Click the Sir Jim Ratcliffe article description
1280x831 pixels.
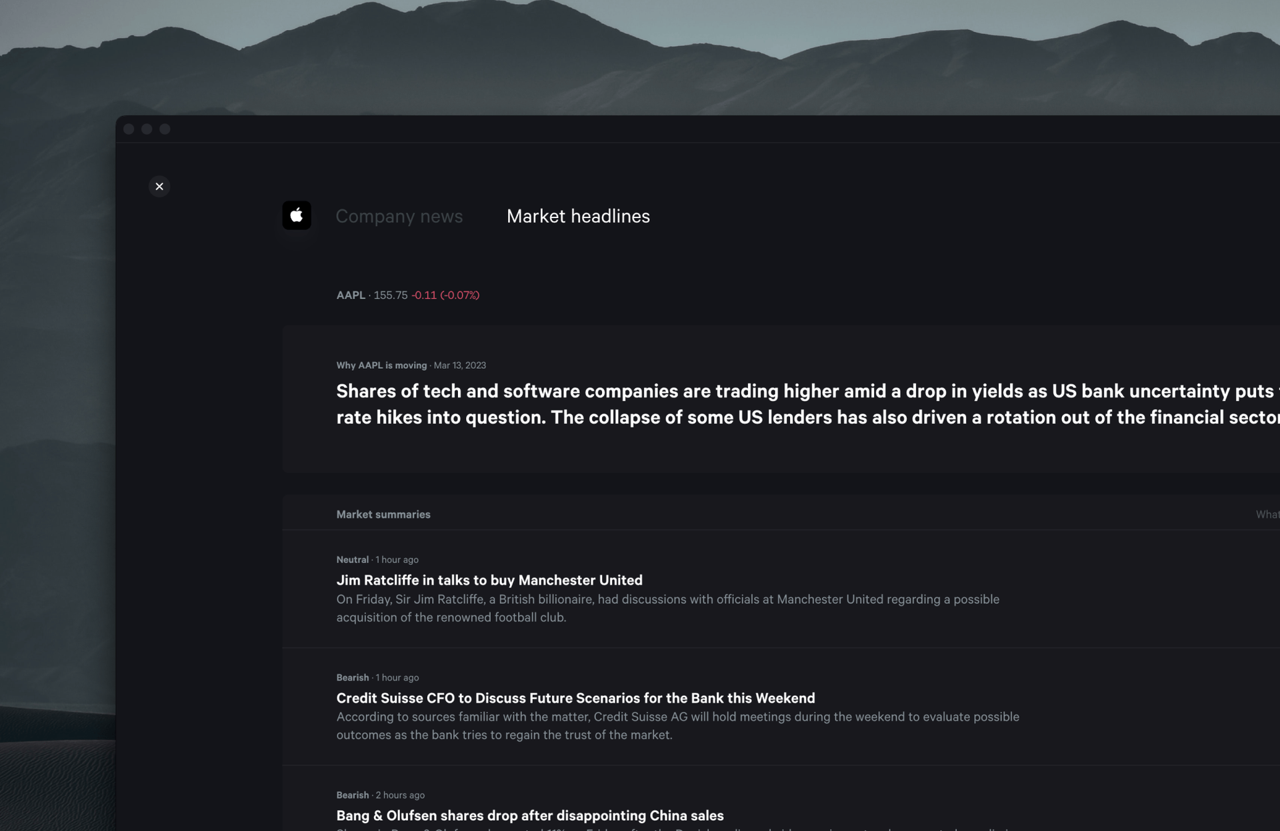667,608
